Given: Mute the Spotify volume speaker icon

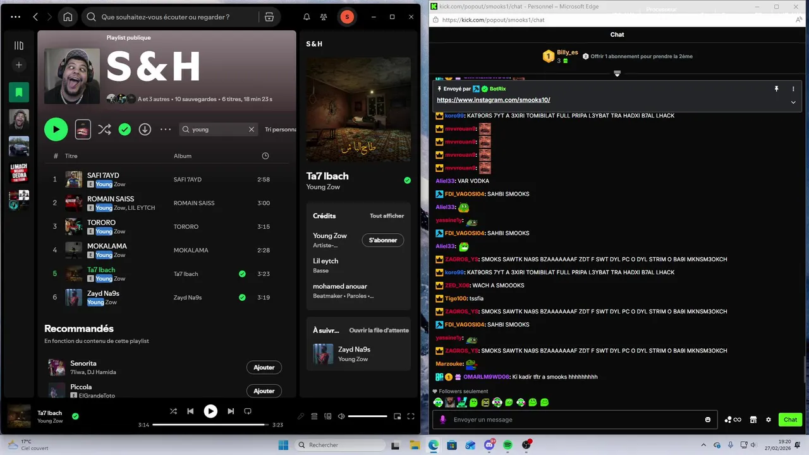Looking at the screenshot, I should click(341, 416).
